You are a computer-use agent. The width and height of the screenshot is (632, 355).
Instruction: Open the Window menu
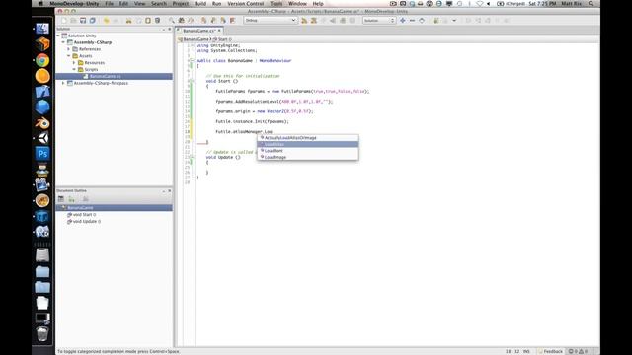(297, 4)
